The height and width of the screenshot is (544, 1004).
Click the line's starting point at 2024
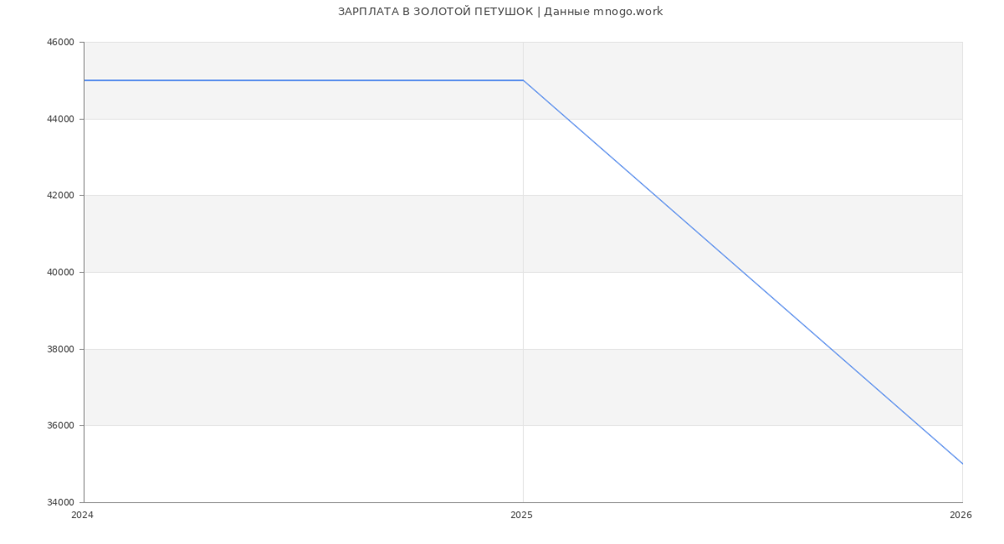[85, 80]
